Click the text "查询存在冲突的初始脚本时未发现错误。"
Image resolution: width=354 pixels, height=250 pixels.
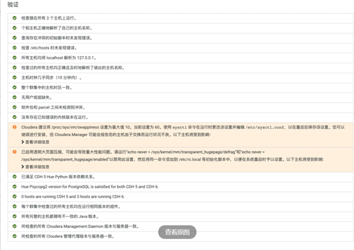coord(57,38)
